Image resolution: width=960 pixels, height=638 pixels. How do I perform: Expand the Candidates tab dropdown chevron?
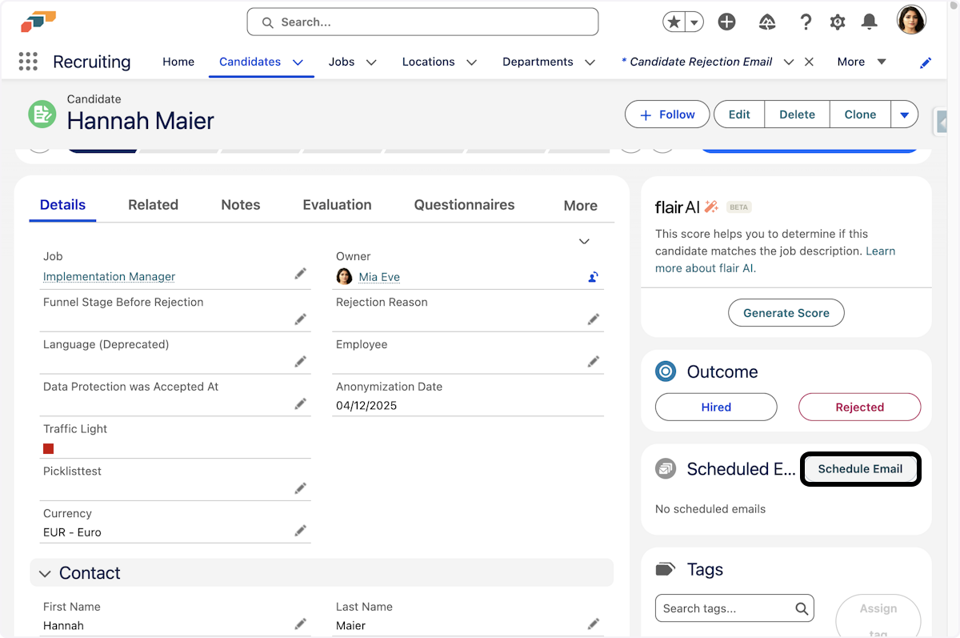tap(298, 62)
